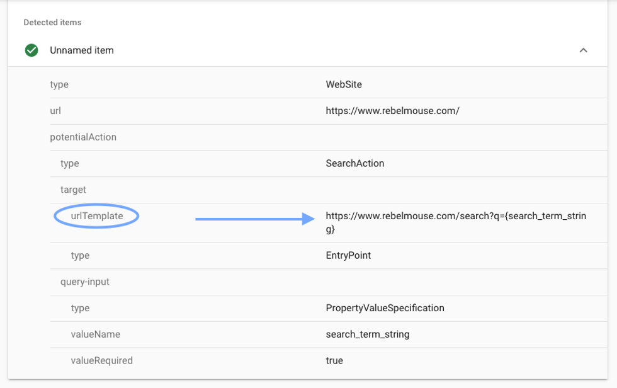Select the Detected items heading
Screen dimensions: 617x388
click(52, 22)
